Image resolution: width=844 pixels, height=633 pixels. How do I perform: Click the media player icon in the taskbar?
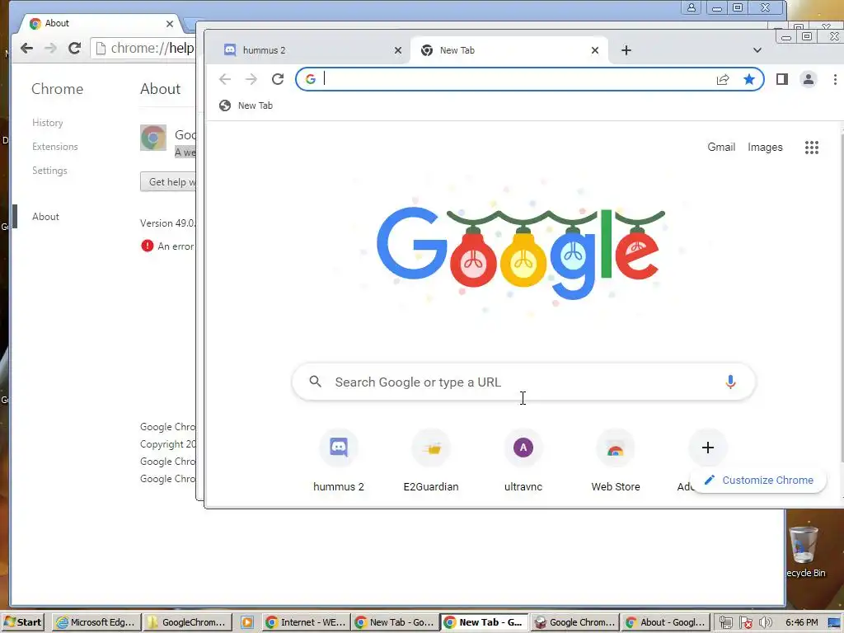[x=247, y=622]
